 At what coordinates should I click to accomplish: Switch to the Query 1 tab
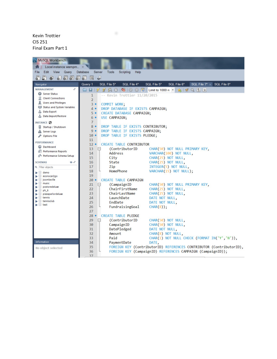point(87,84)
